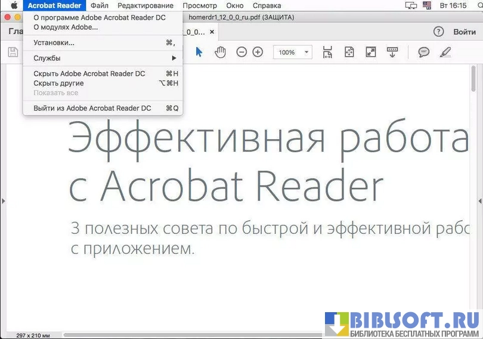Open Установки… preferences
The width and height of the screenshot is (483, 339).
[x=54, y=42]
